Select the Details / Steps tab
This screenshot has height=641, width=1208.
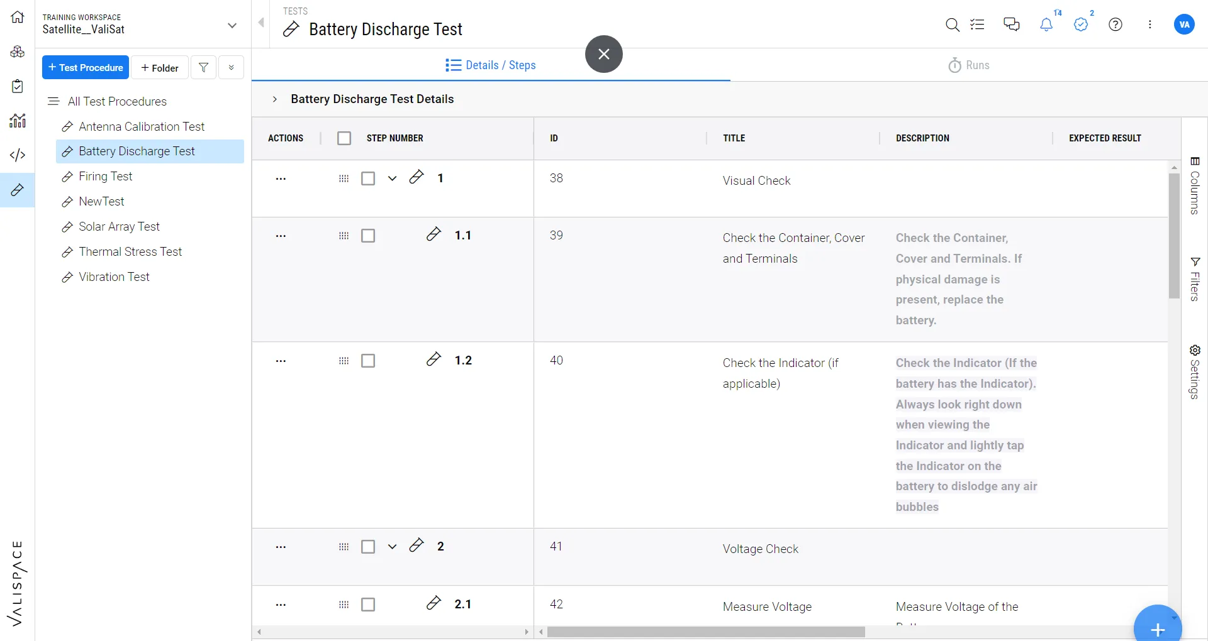pyautogui.click(x=491, y=65)
